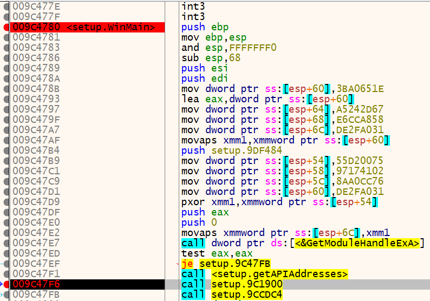Image resolution: width=430 pixels, height=301 pixels.
Task: Set breakpoint at address 009C47D9
Action: [x=6, y=202]
